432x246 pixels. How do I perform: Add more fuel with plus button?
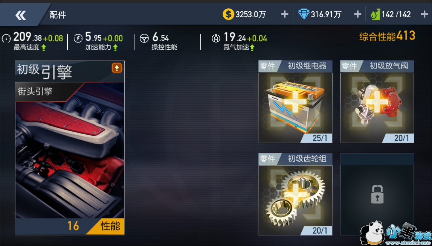(x=424, y=14)
